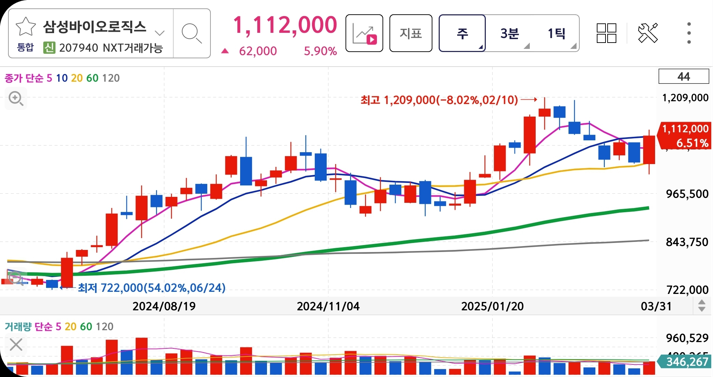713x377 pixels.
Task: Click the 20-period price moving average label
Action: tap(77, 78)
